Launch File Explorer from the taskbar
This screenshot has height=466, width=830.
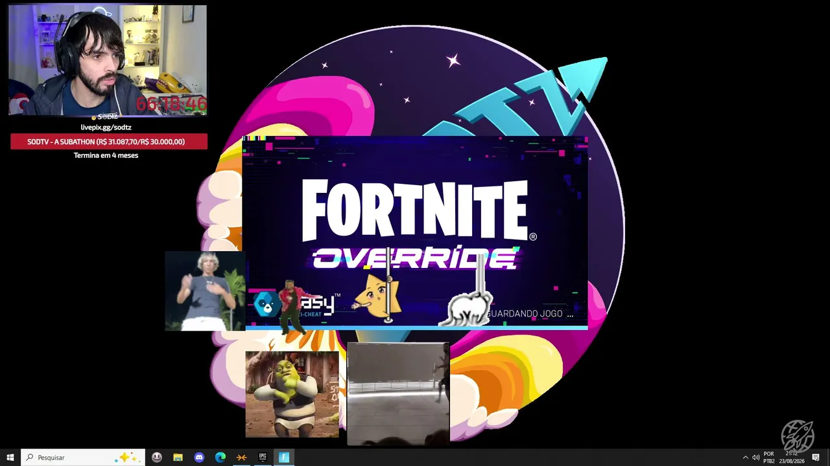tap(178, 458)
